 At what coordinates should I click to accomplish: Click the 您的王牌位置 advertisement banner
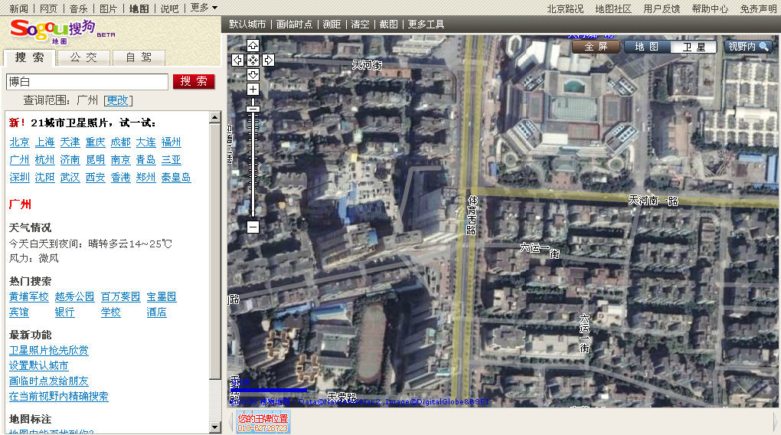pyautogui.click(x=263, y=423)
